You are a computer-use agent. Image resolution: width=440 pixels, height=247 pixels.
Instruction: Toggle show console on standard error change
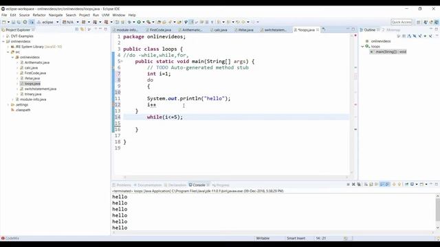388,185
